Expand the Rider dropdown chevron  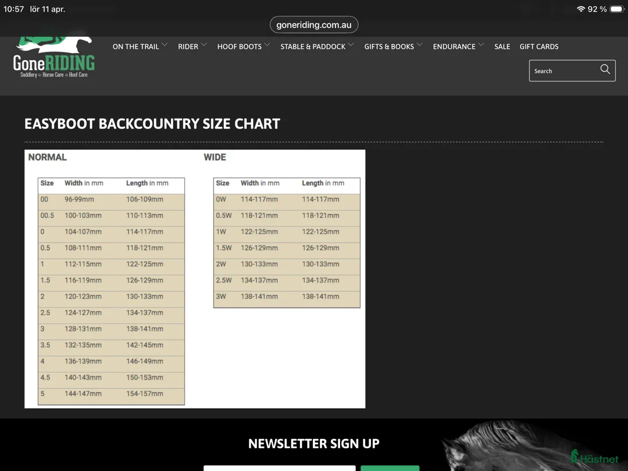pyautogui.click(x=204, y=45)
